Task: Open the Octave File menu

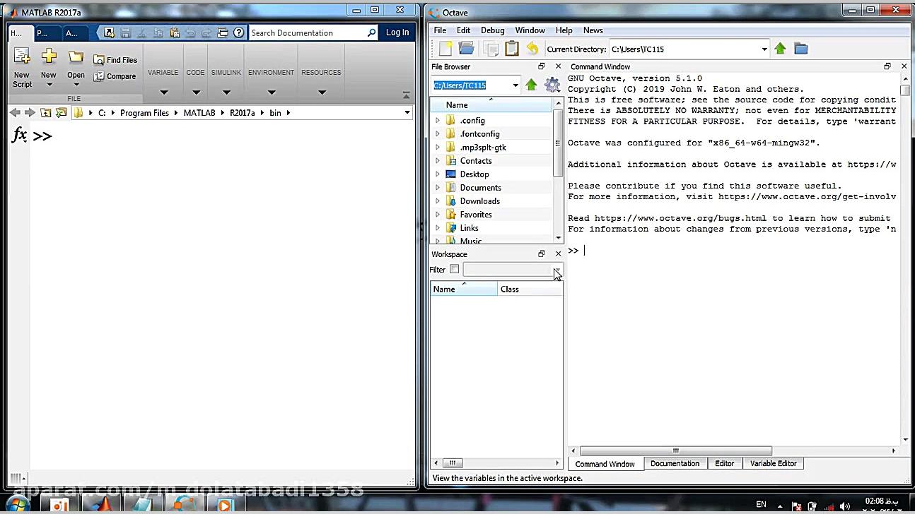Action: point(440,30)
